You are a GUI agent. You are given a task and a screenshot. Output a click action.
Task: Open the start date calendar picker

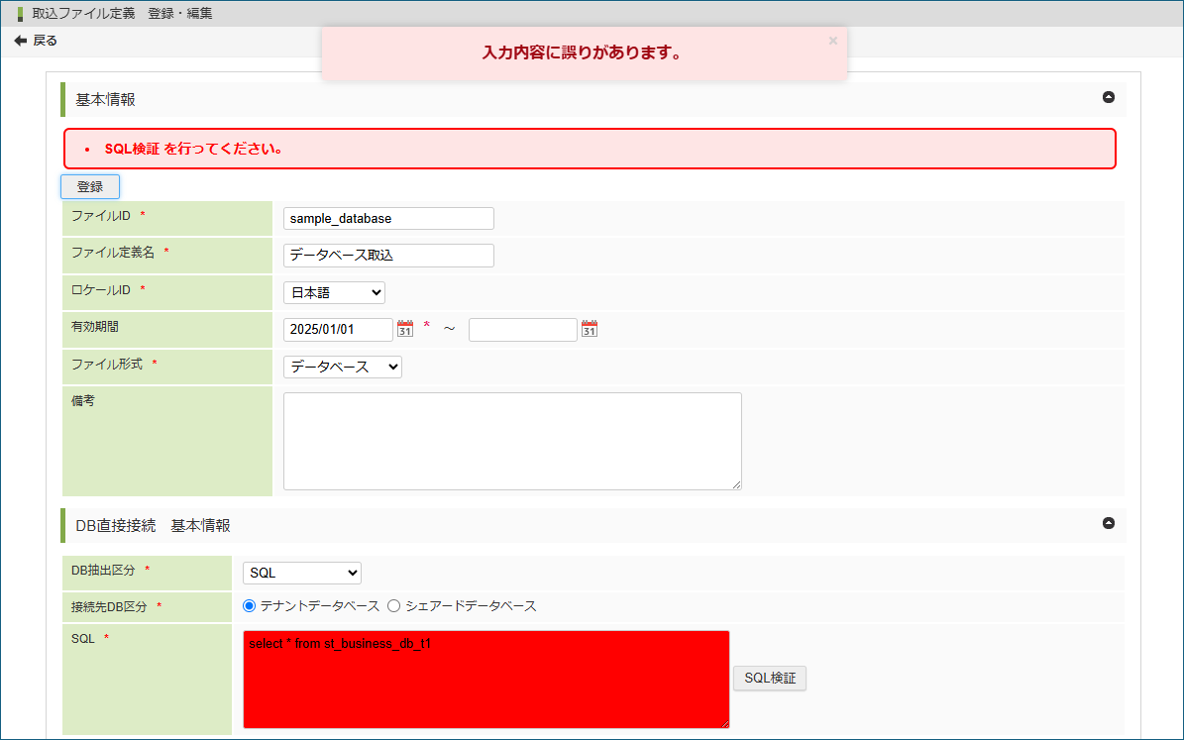(404, 329)
